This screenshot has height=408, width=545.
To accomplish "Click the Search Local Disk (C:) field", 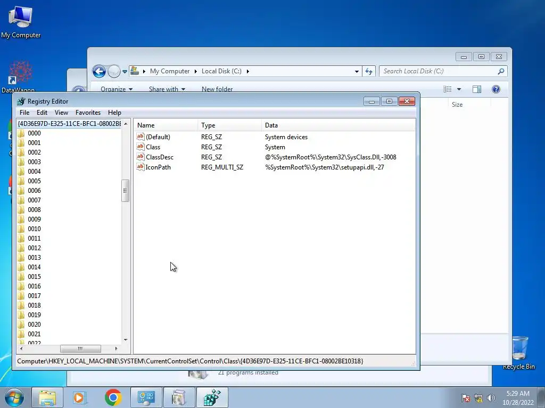I will click(x=443, y=71).
